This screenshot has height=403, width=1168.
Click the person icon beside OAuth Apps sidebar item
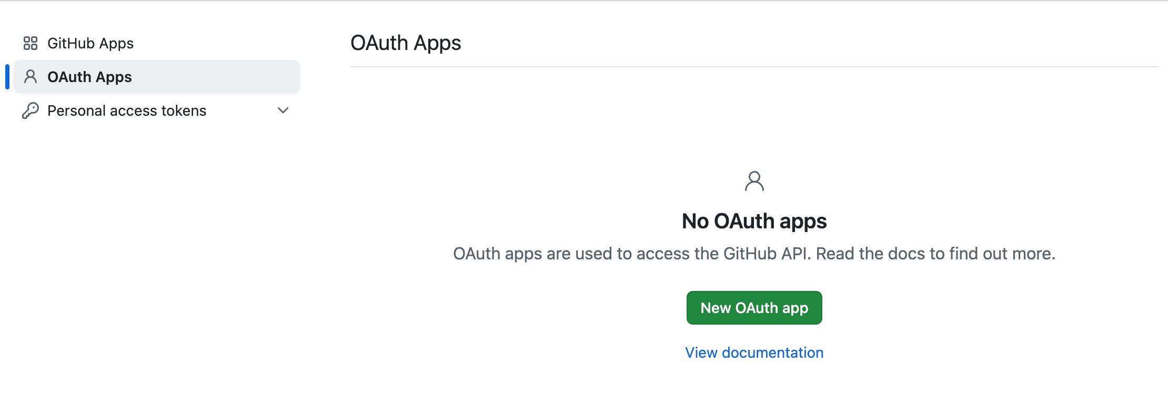pos(31,77)
